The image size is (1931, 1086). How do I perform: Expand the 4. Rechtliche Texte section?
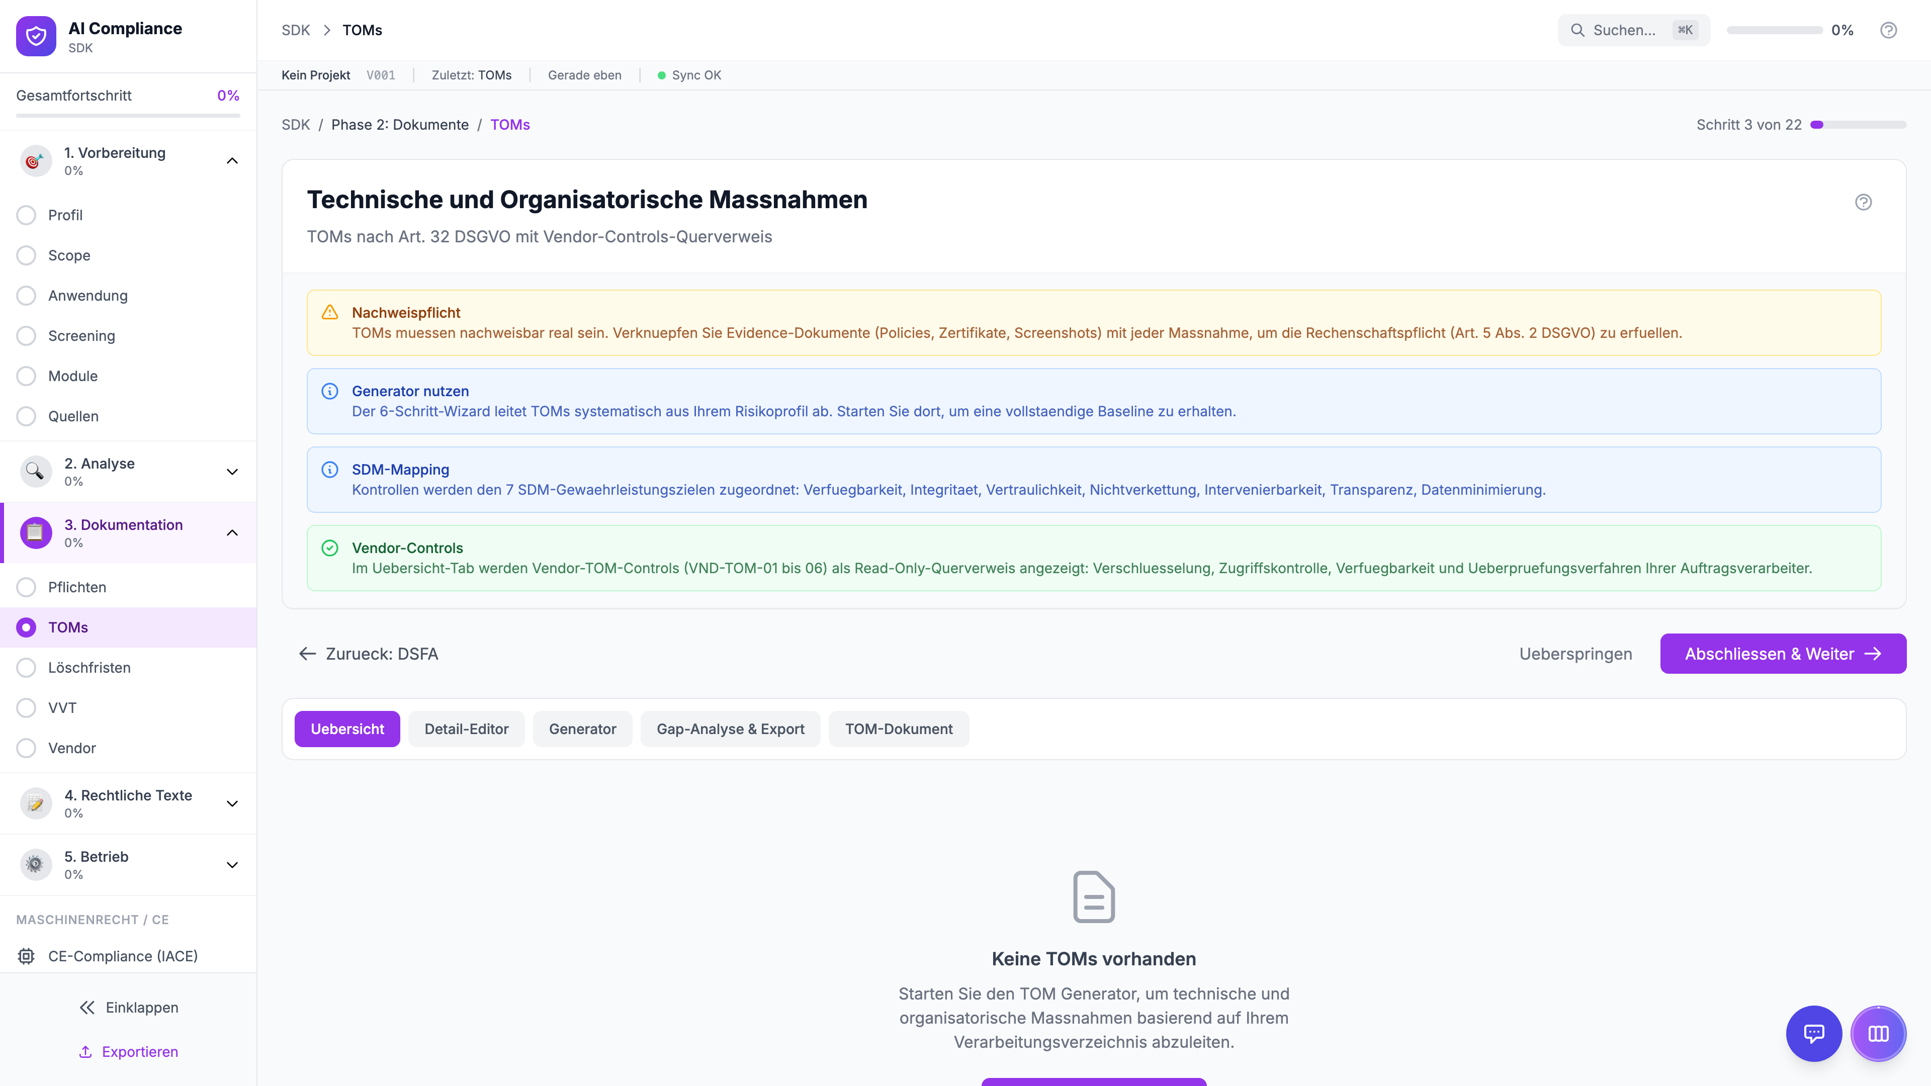[232, 803]
